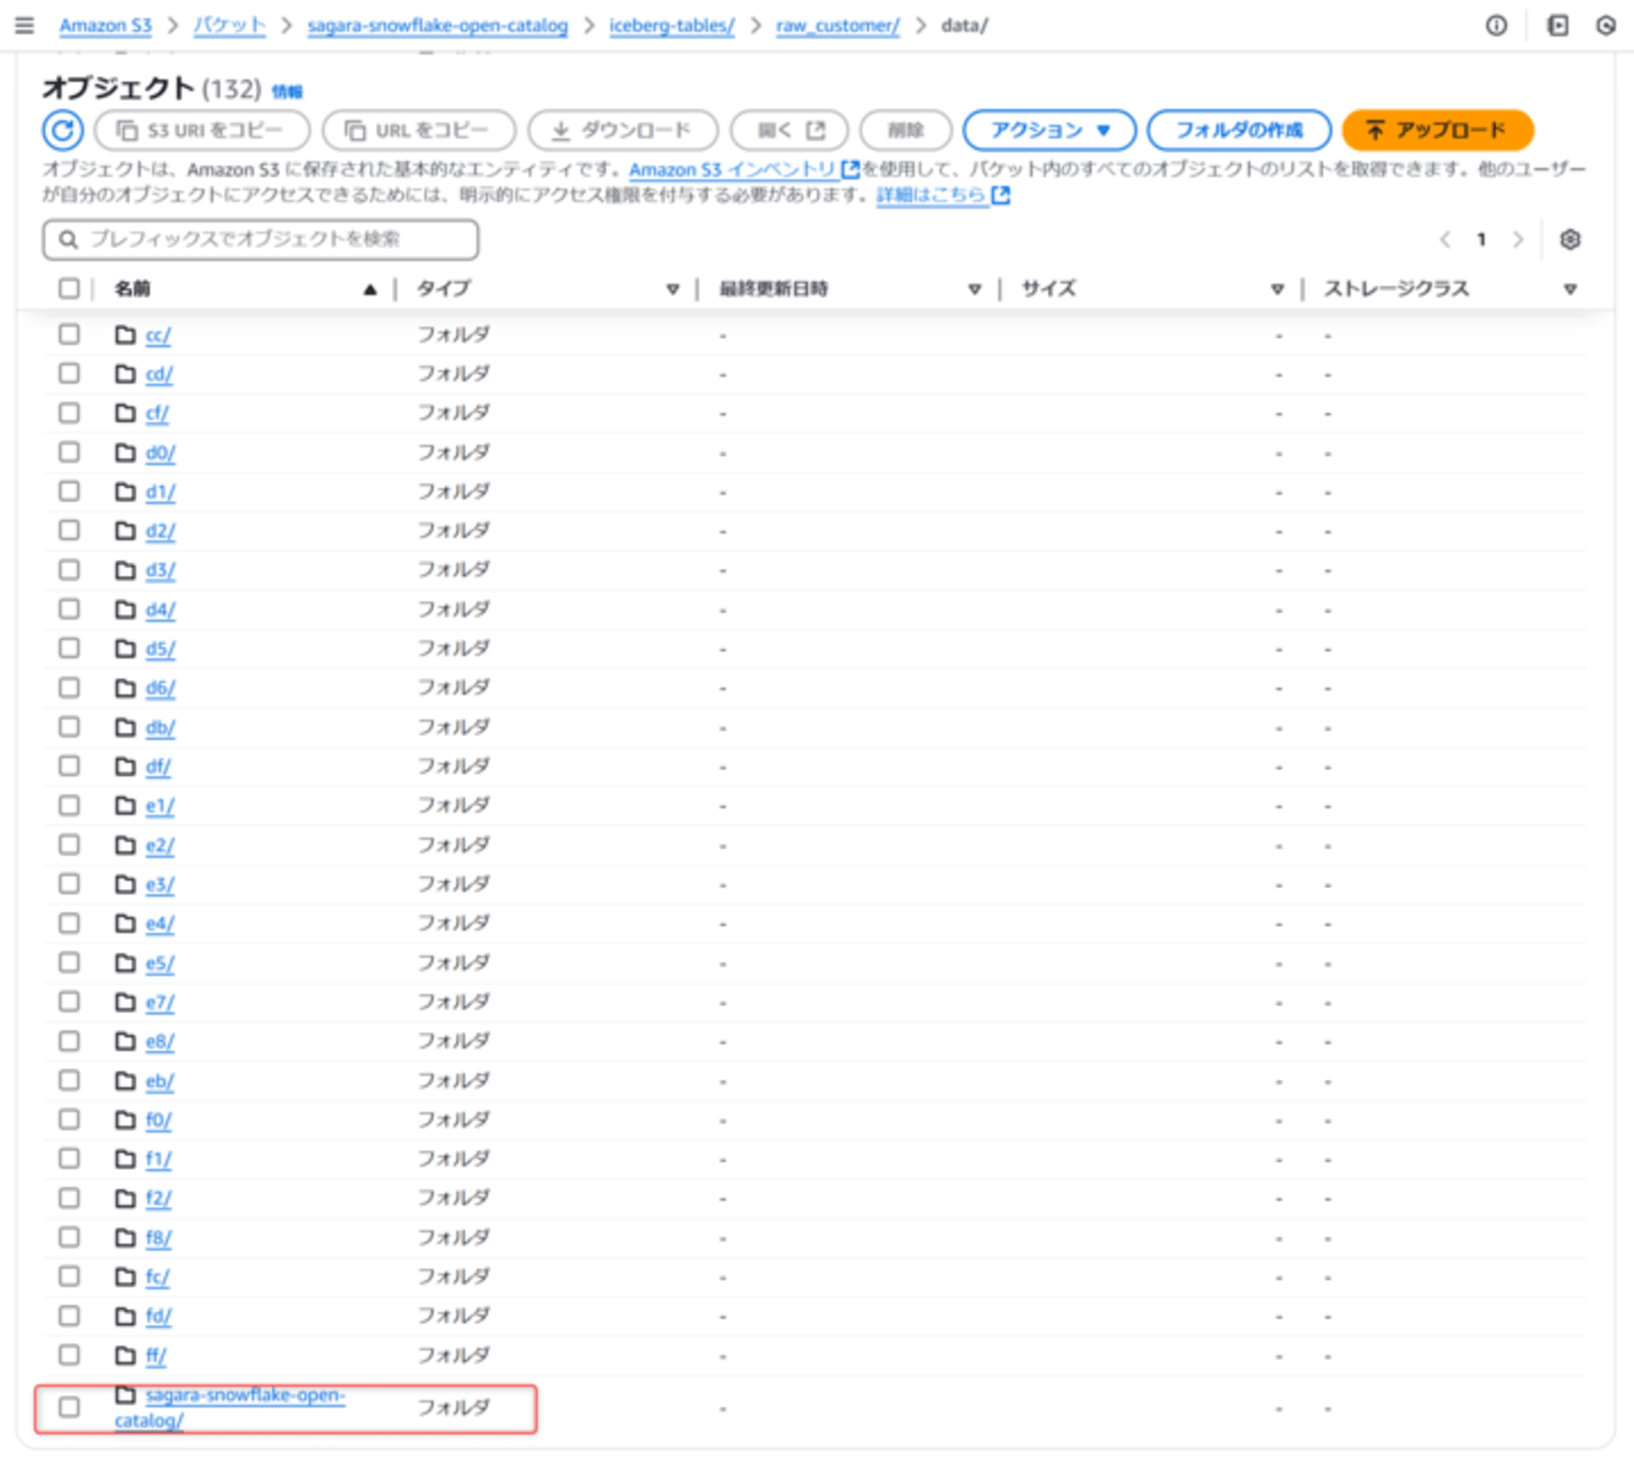Open the d1/ folder link
The width and height of the screenshot is (1634, 1464).
160,492
